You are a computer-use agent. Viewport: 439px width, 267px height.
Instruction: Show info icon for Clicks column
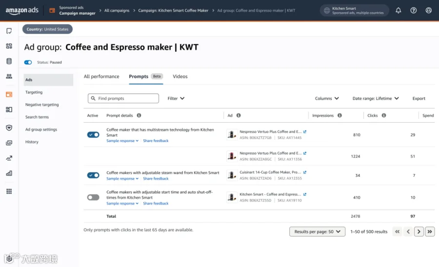pyautogui.click(x=384, y=115)
